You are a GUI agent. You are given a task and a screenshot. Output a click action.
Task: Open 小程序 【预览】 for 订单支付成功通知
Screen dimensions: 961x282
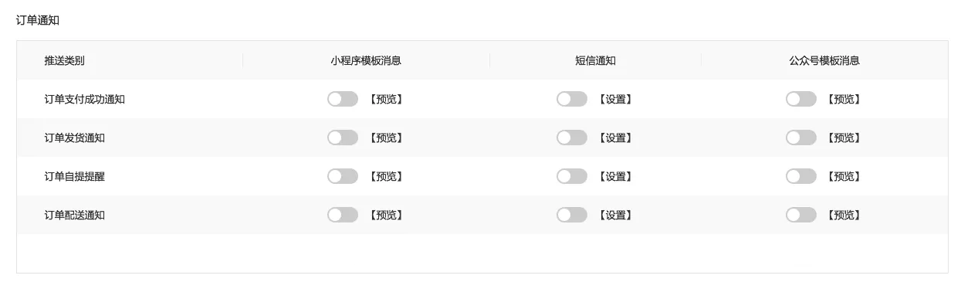tap(386, 99)
